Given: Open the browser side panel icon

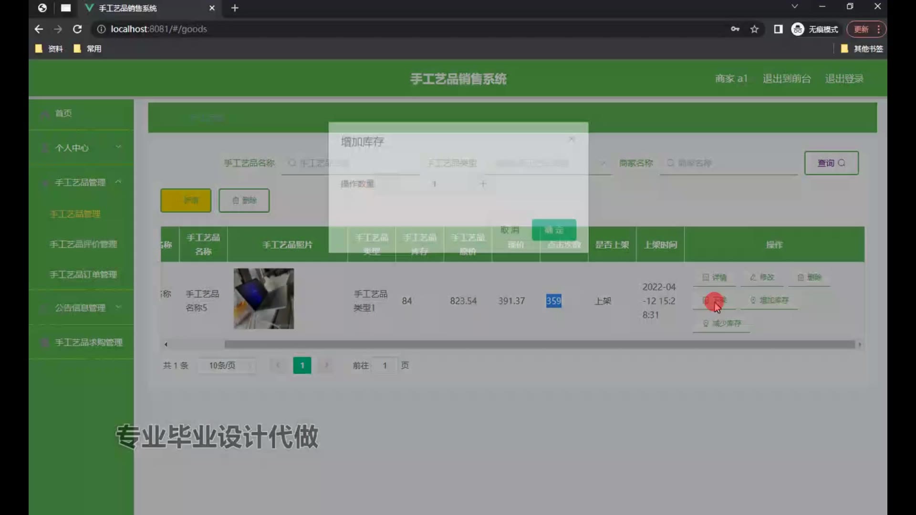Looking at the screenshot, I should pos(778,29).
